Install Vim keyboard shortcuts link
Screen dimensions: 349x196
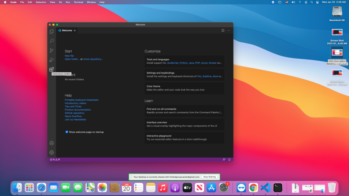199,77
